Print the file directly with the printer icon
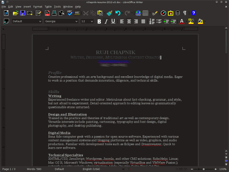This screenshot has width=229, height=172. pos(54,13)
